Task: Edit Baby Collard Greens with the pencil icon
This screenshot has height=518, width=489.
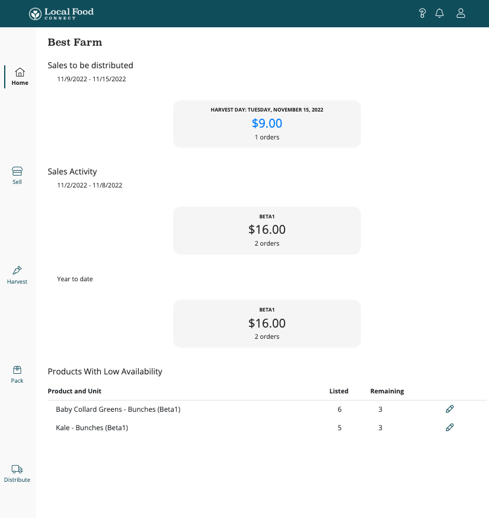Action: click(x=450, y=409)
